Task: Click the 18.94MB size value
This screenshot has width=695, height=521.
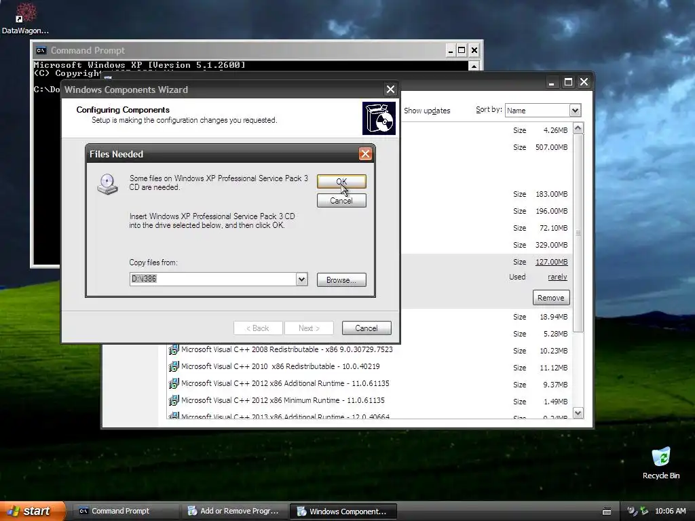Action: [554, 317]
